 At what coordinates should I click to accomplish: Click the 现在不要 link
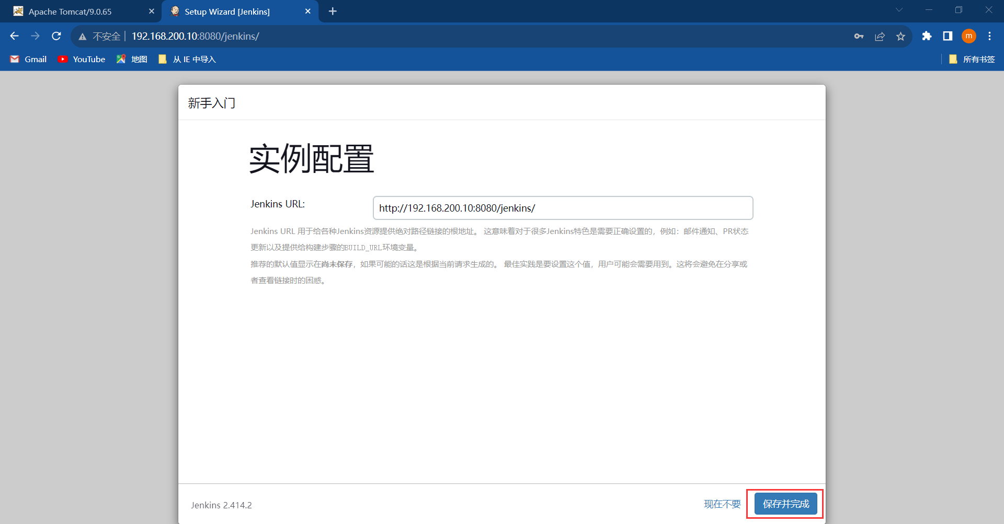tap(722, 504)
